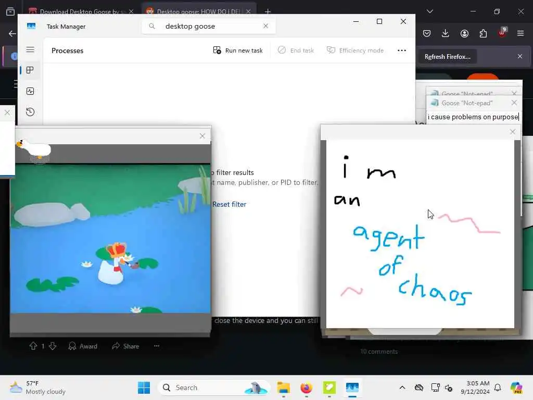This screenshot has width=533, height=400.
Task: Open Firefox from taskbar
Action: [x=306, y=387]
